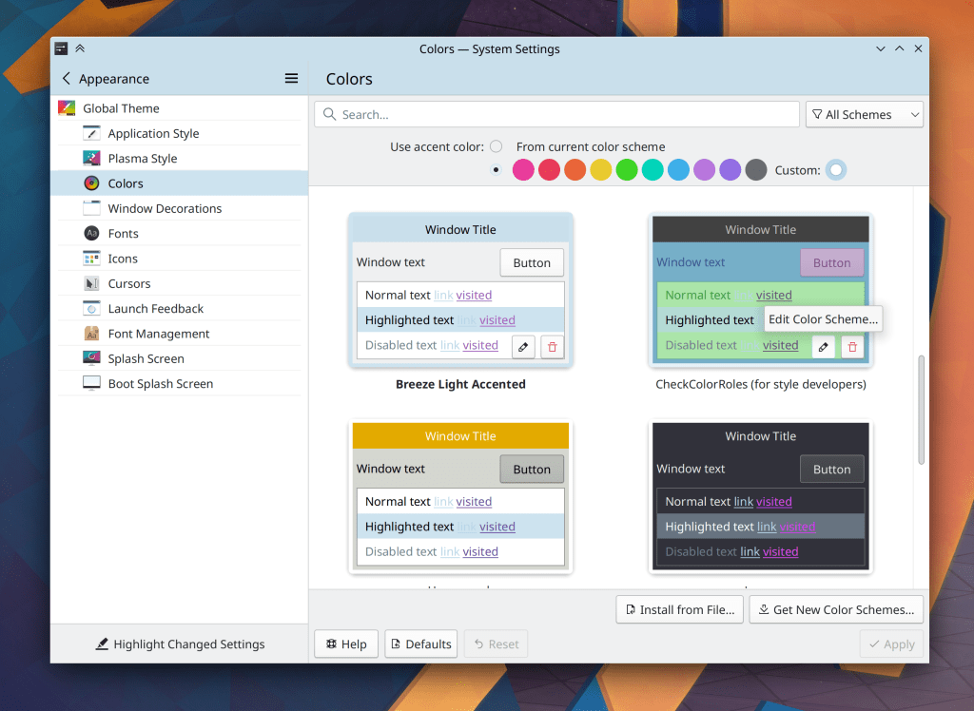Click the red trash icon on Breeze Light Accented
Screen dimensions: 974x711
point(553,346)
